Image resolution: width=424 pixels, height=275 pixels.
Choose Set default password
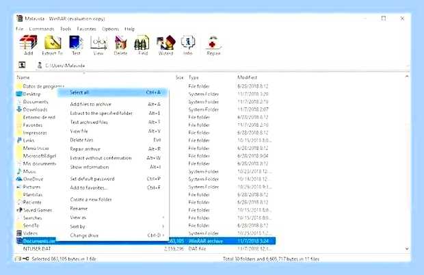(113, 179)
